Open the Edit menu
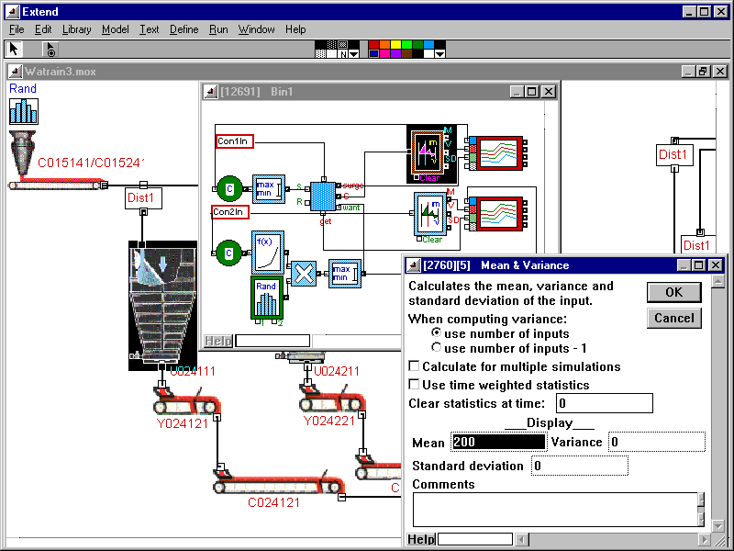This screenshot has width=734, height=551. click(x=43, y=29)
